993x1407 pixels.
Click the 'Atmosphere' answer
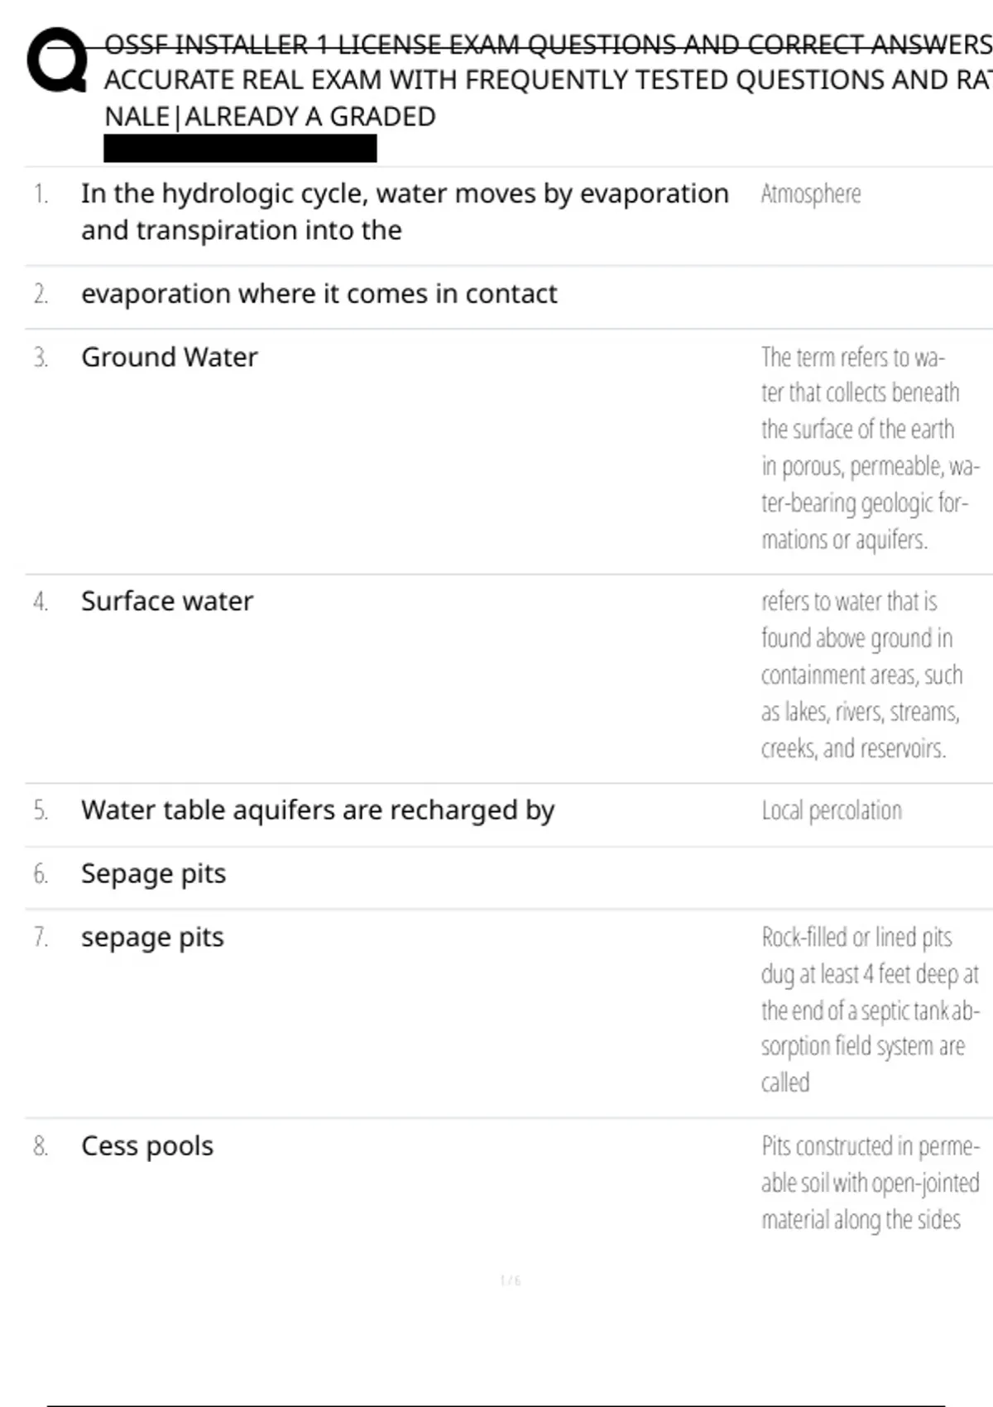tap(811, 194)
